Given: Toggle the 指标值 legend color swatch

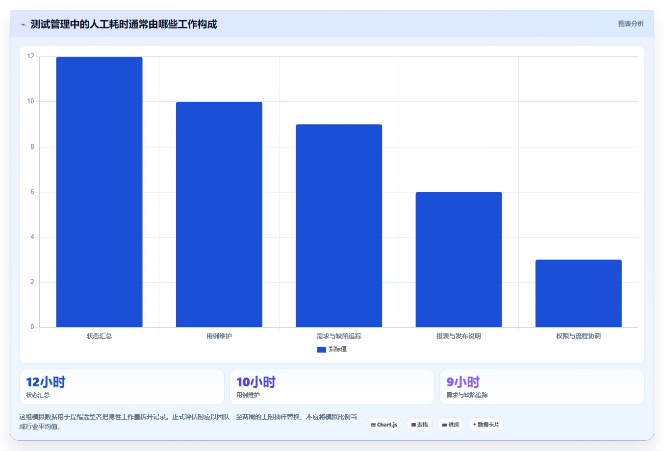Looking at the screenshot, I should pyautogui.click(x=322, y=349).
